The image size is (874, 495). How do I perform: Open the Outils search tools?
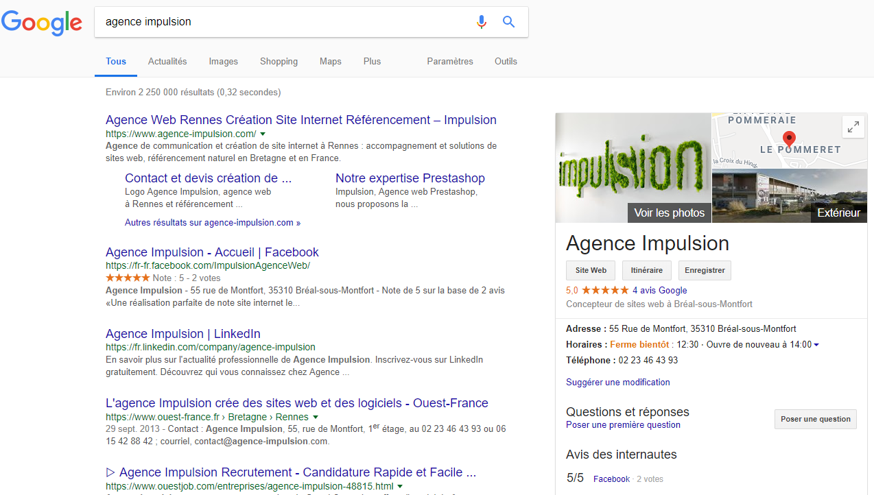coord(506,61)
